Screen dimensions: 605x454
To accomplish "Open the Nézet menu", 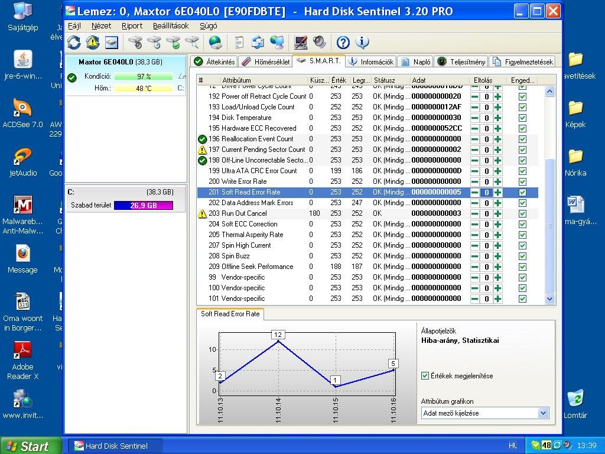I will [x=101, y=26].
